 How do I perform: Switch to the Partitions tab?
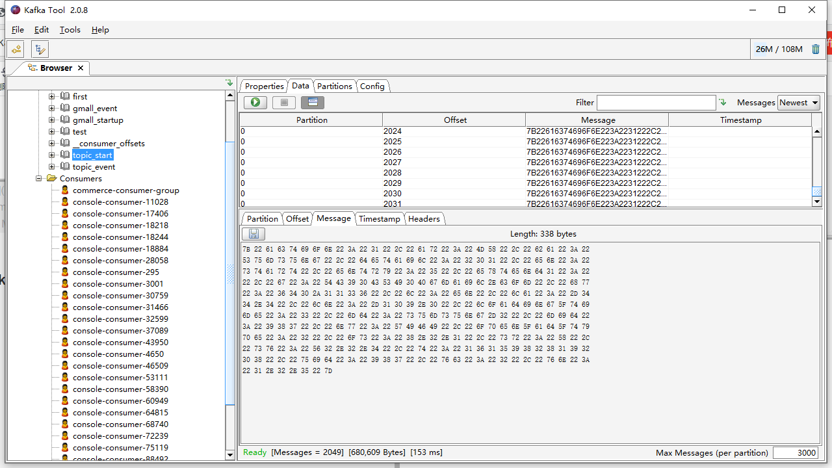click(x=335, y=86)
